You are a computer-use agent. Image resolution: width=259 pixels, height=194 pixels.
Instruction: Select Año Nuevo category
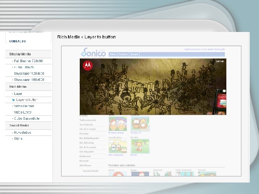[85, 165]
